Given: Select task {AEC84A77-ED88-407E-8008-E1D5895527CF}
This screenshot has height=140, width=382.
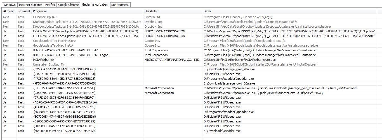Looking at the screenshot, I should pyautogui.click(x=192, y=107).
